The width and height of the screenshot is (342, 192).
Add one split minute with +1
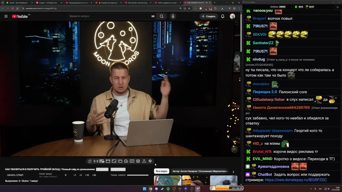coord(75,175)
